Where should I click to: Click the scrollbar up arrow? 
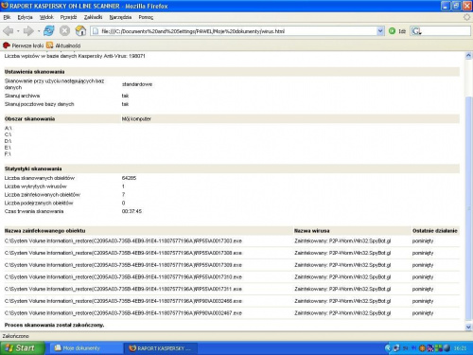click(468, 56)
